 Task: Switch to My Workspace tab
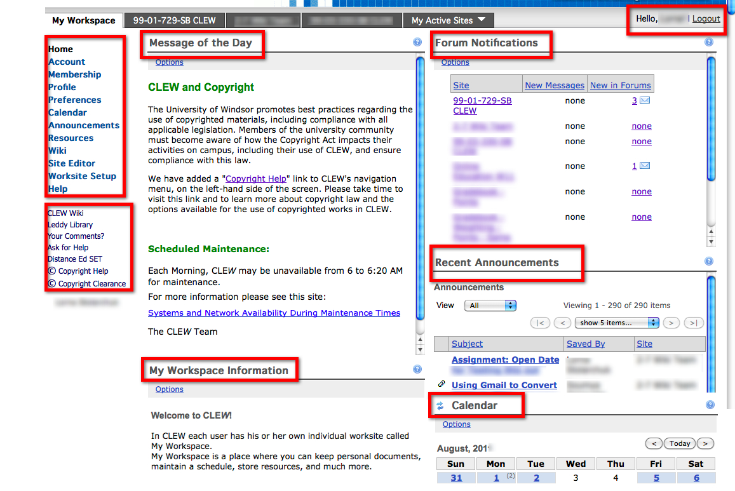coord(84,20)
